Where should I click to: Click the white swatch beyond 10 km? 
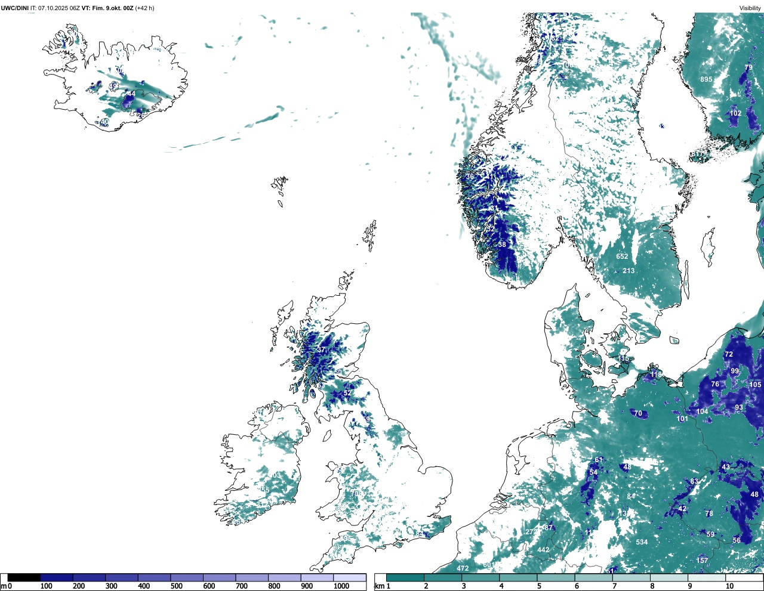pyautogui.click(x=744, y=577)
